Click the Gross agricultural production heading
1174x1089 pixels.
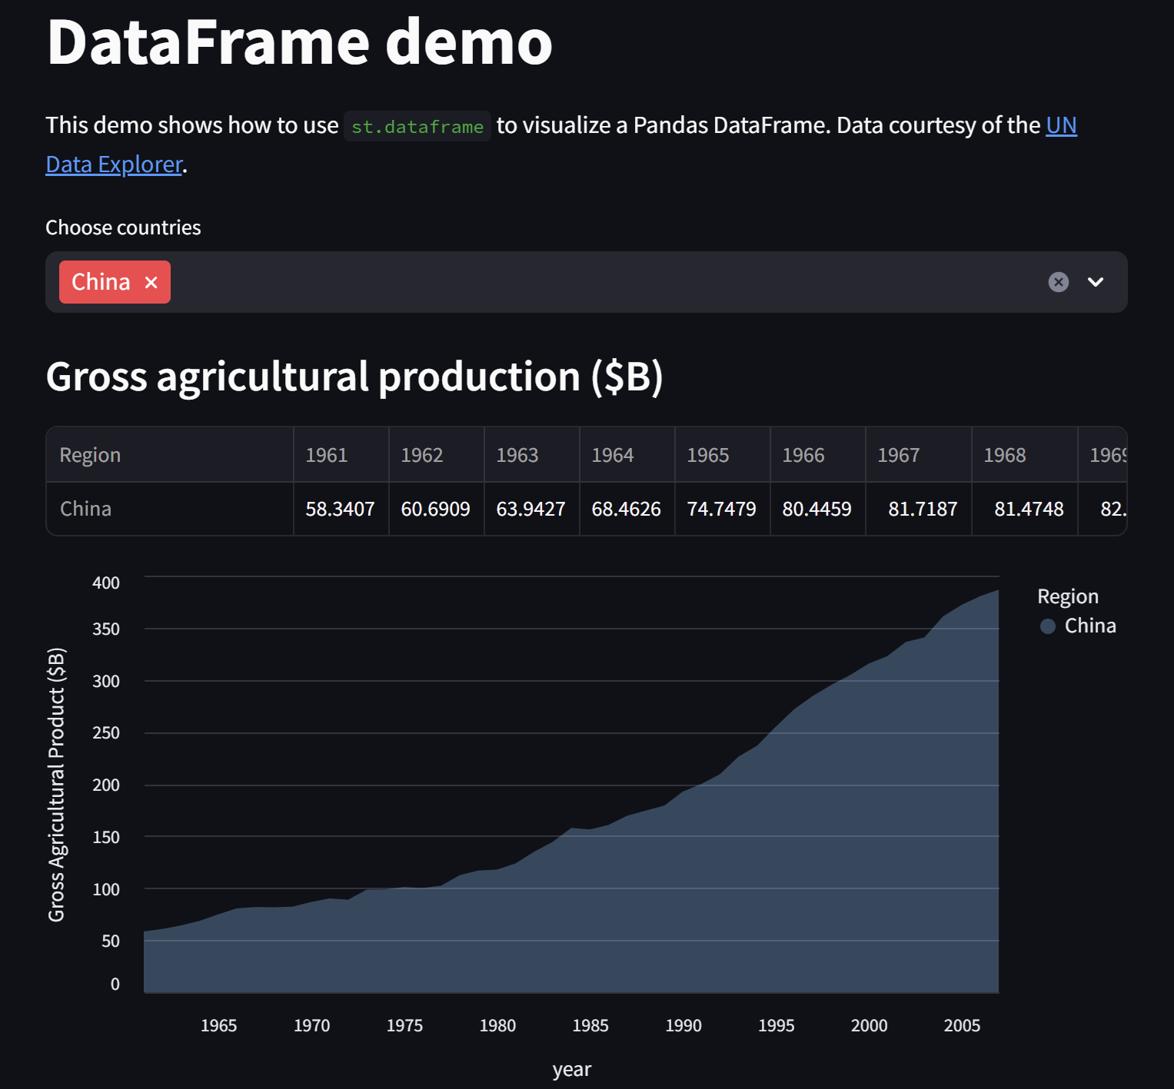(354, 377)
